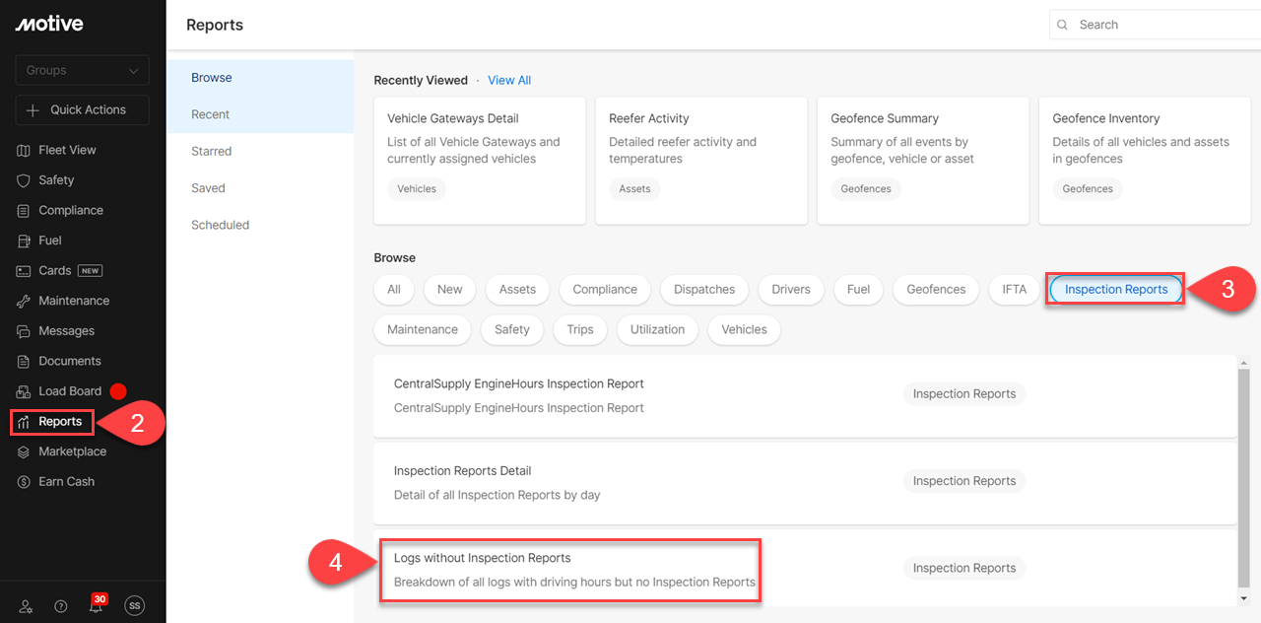Click Geofences tag on Geofence Summary card
Image resolution: width=1261 pixels, height=623 pixels.
click(866, 189)
